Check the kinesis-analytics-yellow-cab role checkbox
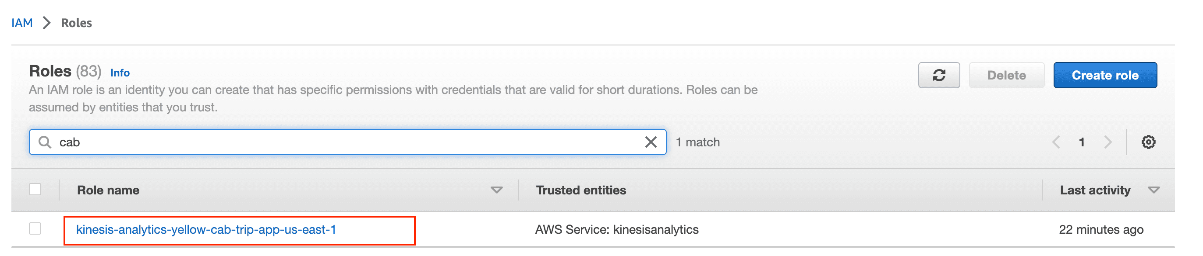The width and height of the screenshot is (1203, 256). 35,228
